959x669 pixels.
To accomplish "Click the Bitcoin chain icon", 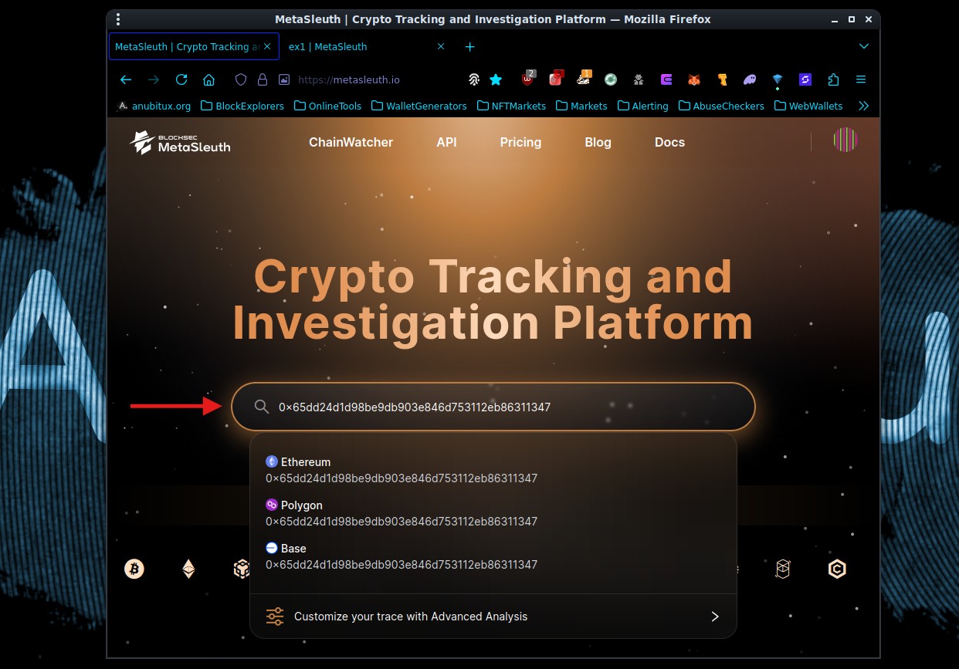I will click(134, 569).
